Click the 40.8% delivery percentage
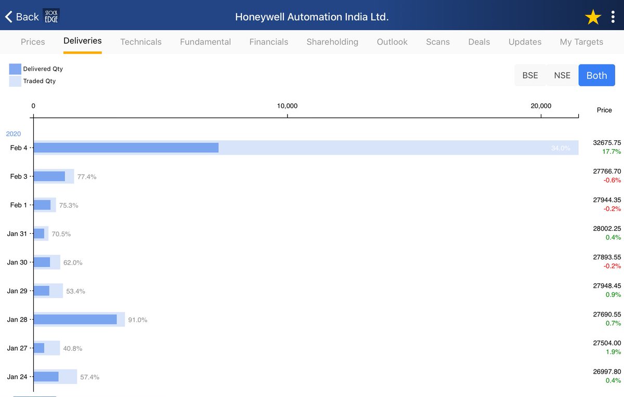Screen dimensions: 624x397 click(x=72, y=348)
